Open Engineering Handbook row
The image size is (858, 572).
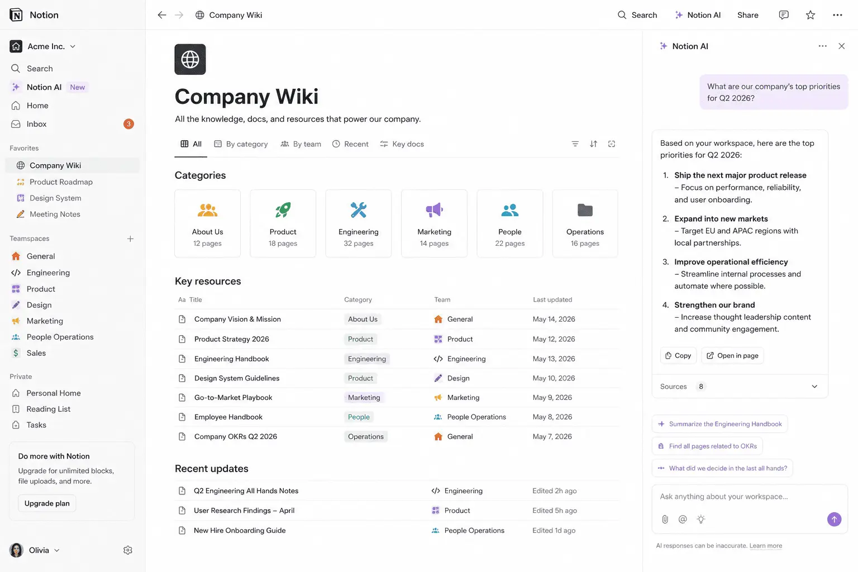click(397, 359)
